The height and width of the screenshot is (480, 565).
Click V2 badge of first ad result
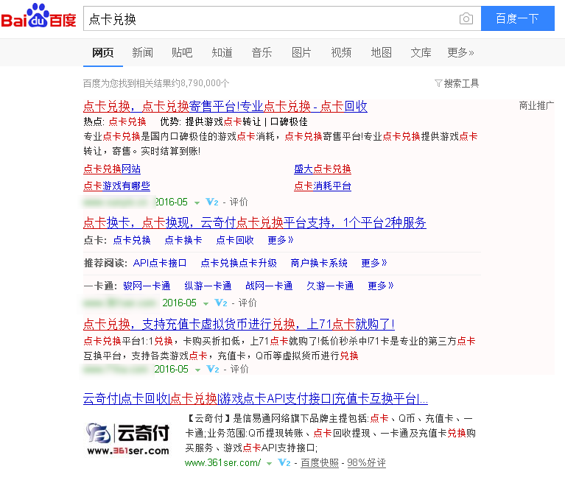[212, 202]
